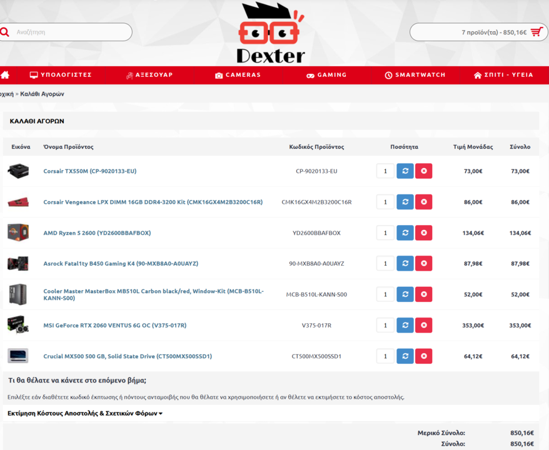Refresh quantity for AMD Ryzen 5 2600
549x450 pixels.
click(x=405, y=232)
